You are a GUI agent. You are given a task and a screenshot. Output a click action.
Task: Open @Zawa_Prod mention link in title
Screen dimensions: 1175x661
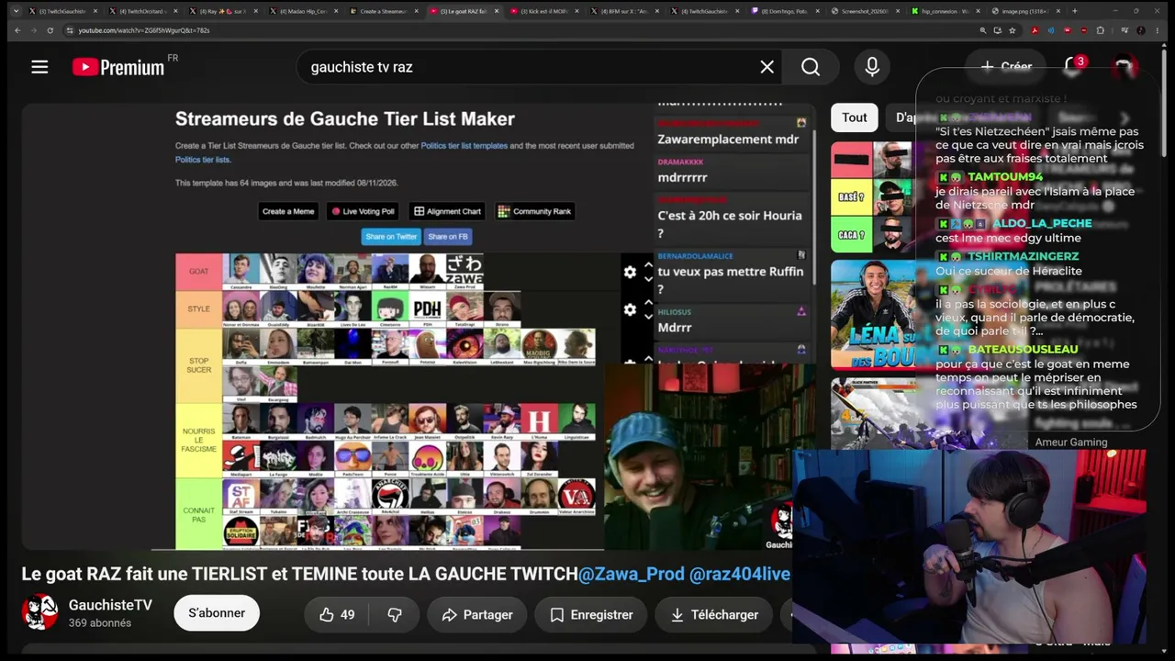(632, 574)
